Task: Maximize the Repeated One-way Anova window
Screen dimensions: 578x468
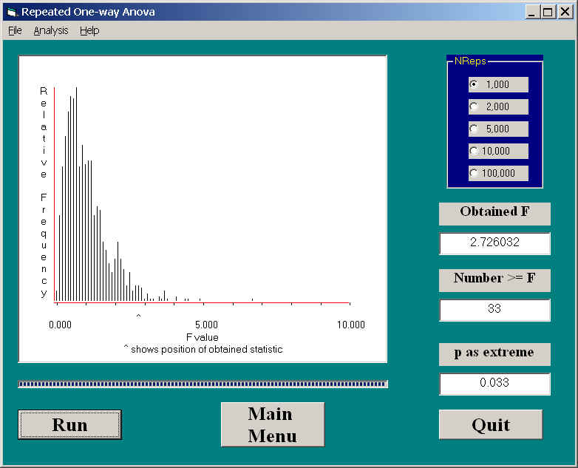Action: (548, 12)
